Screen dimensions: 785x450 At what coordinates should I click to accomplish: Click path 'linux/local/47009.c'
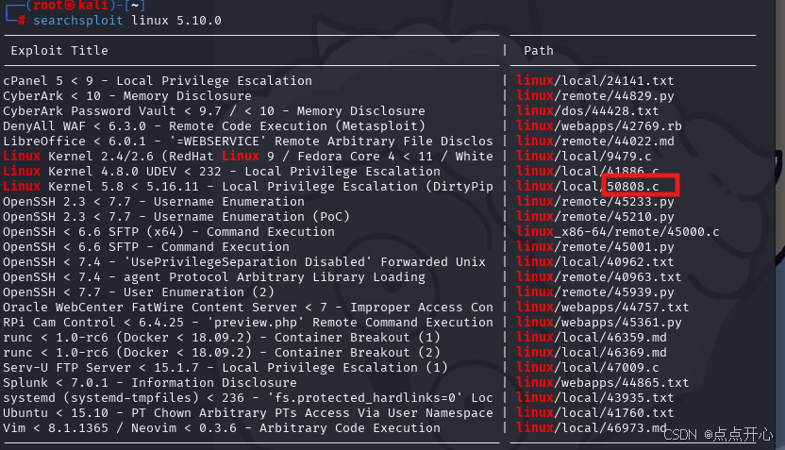point(587,367)
